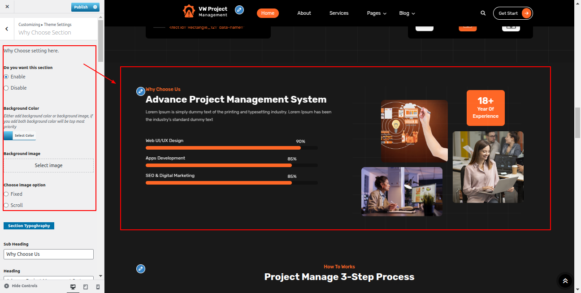Image resolution: width=581 pixels, height=293 pixels.
Task: Close the Customizer with the X icon
Action: 7,7
